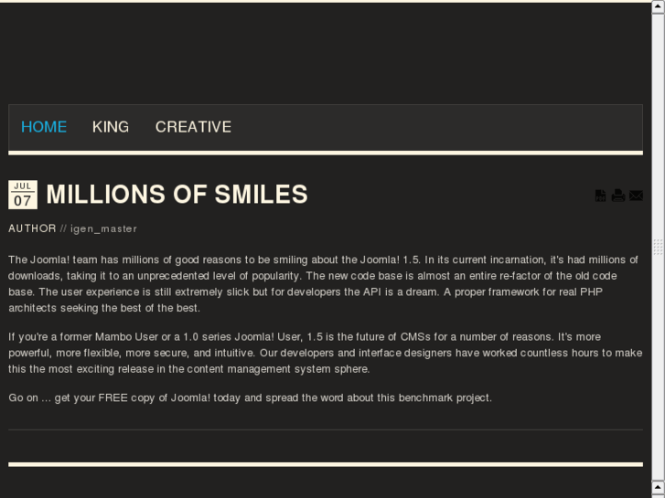
Task: Open the Millions of Smiles article title
Action: [x=177, y=195]
